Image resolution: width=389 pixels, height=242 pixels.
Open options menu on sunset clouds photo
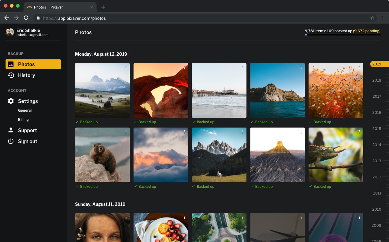tap(184, 132)
